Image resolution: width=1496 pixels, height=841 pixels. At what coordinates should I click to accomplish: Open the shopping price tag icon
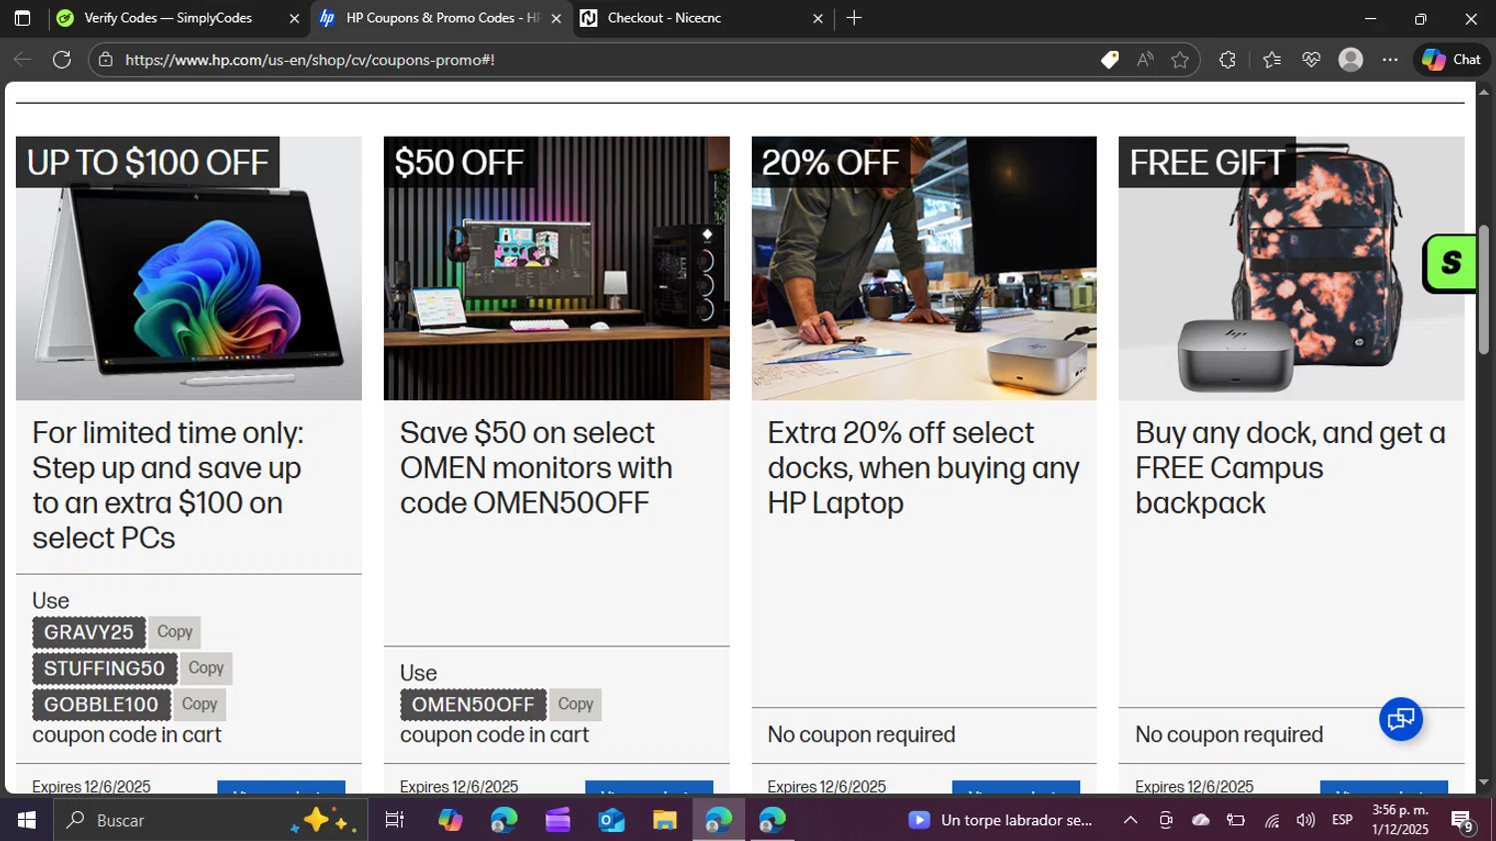pyautogui.click(x=1109, y=60)
